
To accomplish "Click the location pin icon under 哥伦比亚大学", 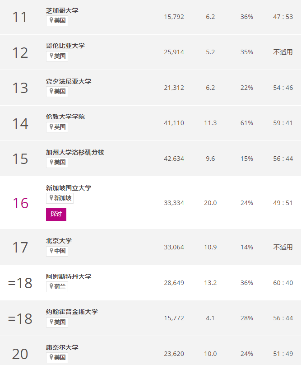I will point(51,56).
